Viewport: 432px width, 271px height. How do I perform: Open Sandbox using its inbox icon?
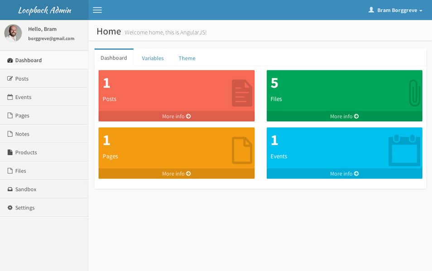(x=10, y=189)
